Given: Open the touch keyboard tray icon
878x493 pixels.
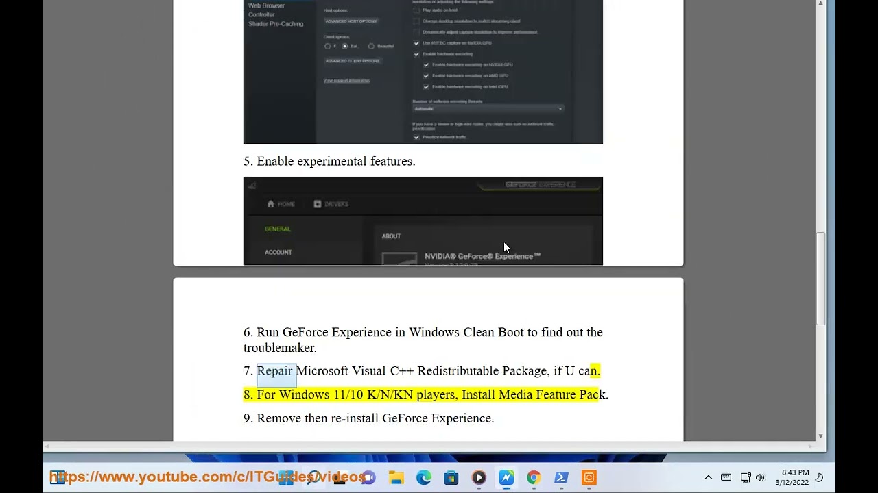Looking at the screenshot, I should coord(726,477).
